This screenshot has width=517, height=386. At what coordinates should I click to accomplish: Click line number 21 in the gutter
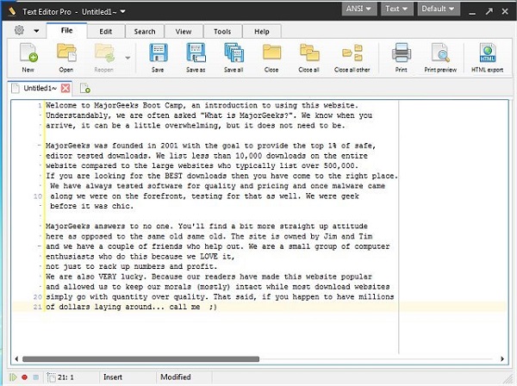[38, 307]
